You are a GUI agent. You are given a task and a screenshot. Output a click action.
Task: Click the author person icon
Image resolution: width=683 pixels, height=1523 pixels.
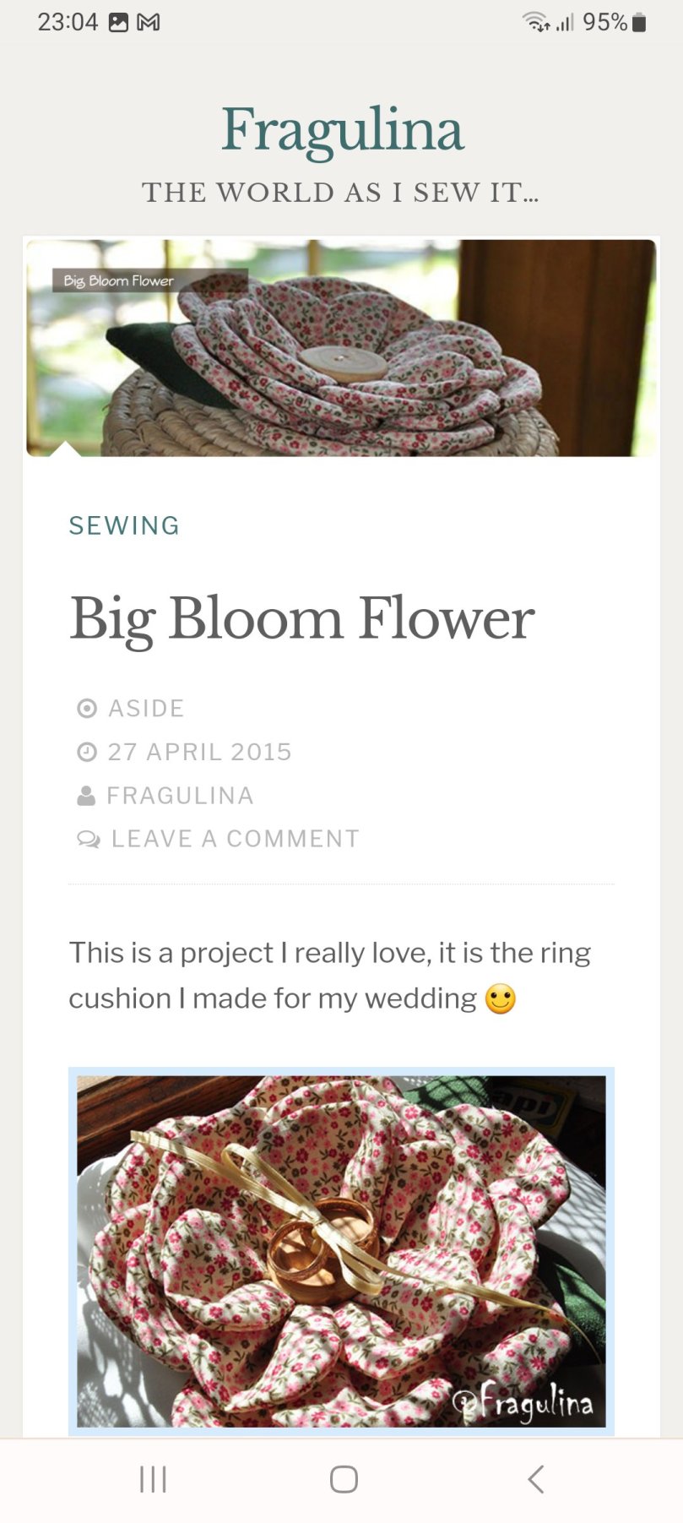coord(86,796)
